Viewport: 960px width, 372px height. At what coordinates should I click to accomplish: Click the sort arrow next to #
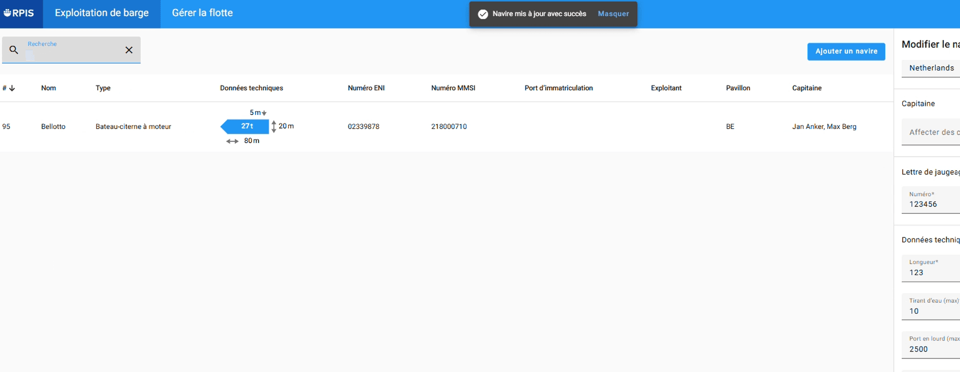point(12,88)
